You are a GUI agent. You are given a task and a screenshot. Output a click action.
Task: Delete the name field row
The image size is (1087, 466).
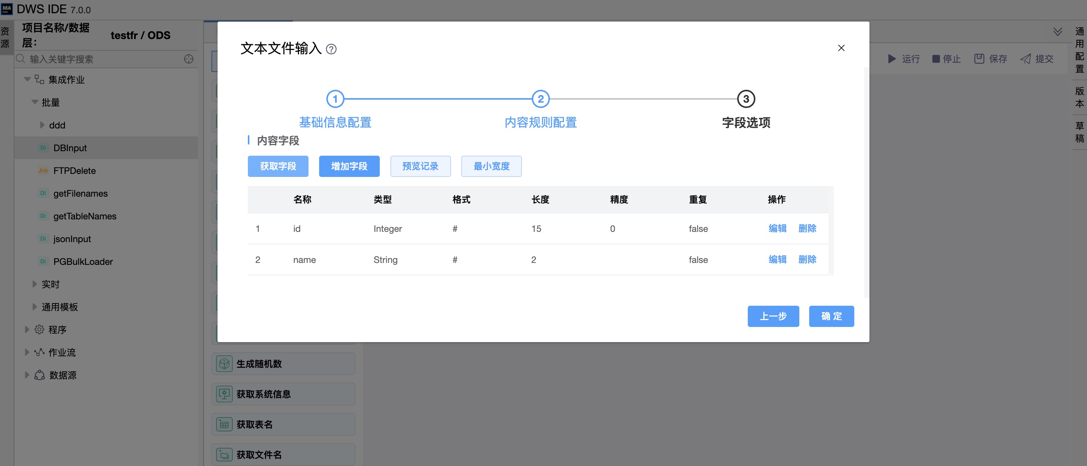(x=807, y=260)
